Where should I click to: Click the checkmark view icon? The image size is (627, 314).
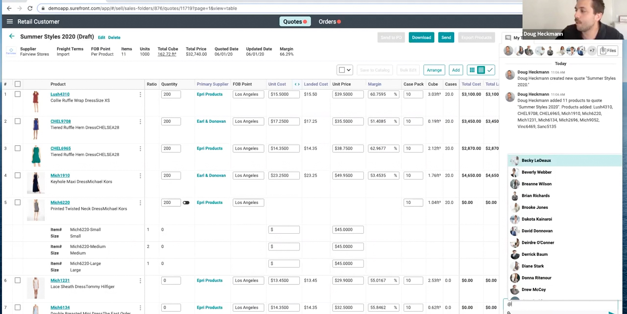coord(490,70)
